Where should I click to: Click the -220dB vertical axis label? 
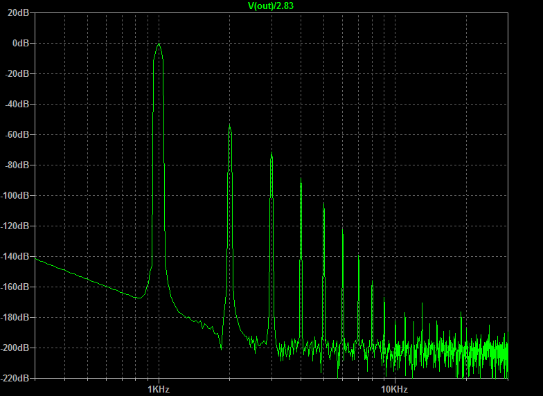[15, 378]
